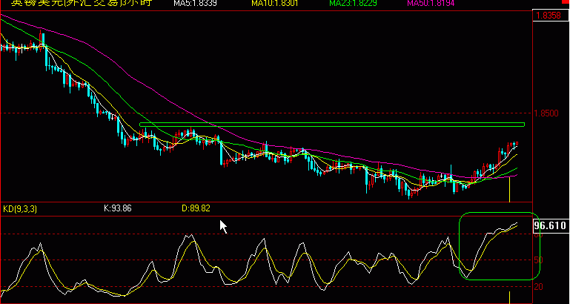The image size is (570, 304).
Task: Click the D:89.82 indicator value
Action: tap(196, 208)
